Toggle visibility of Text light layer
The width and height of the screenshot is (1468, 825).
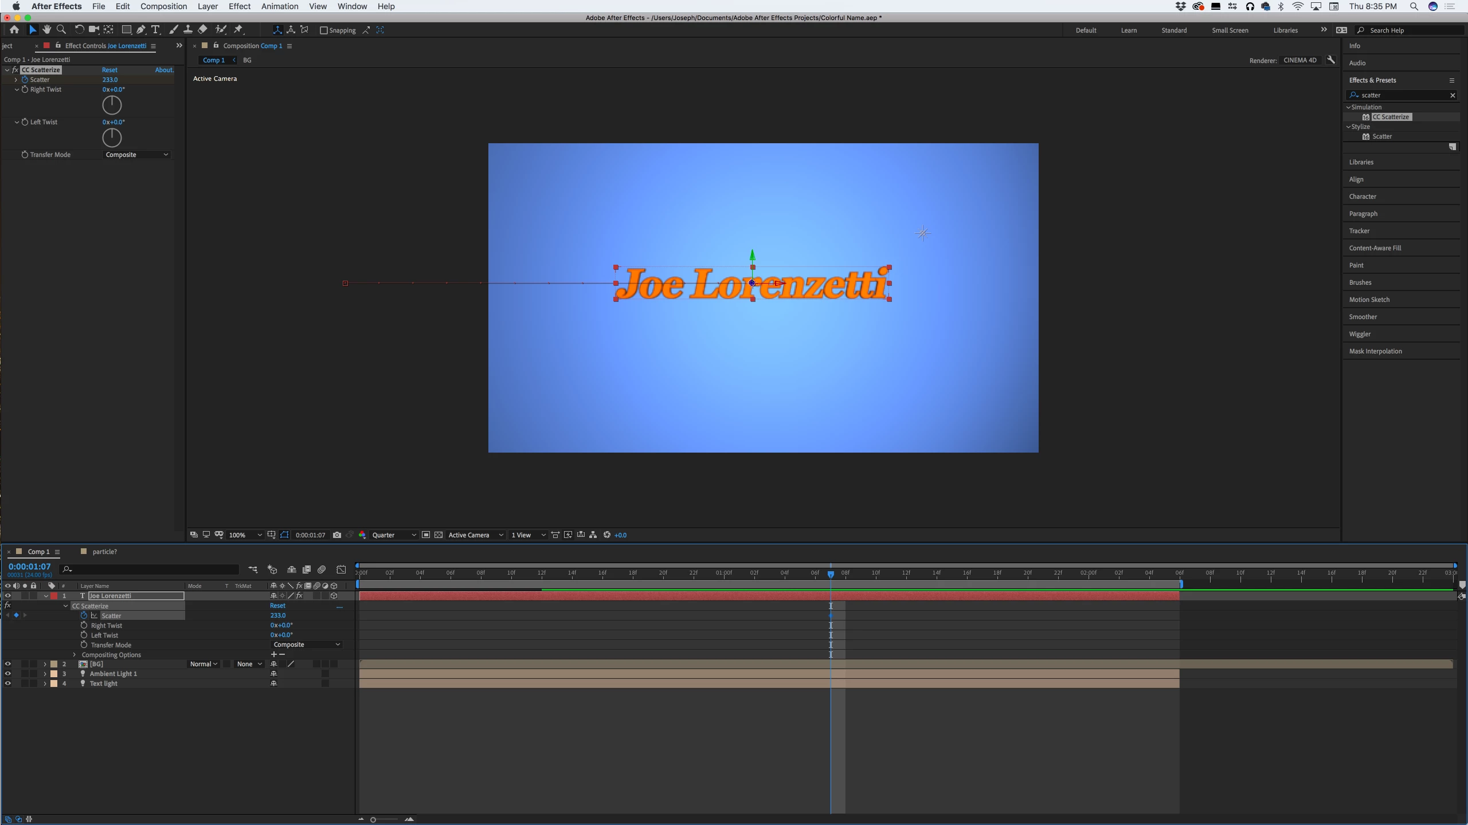[x=8, y=683]
